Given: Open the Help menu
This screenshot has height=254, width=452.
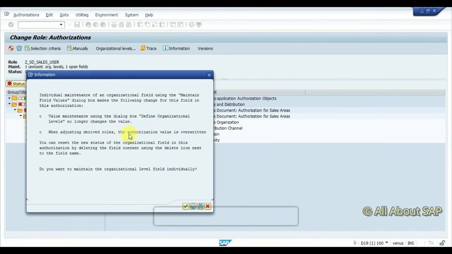Looking at the screenshot, I should click(149, 15).
